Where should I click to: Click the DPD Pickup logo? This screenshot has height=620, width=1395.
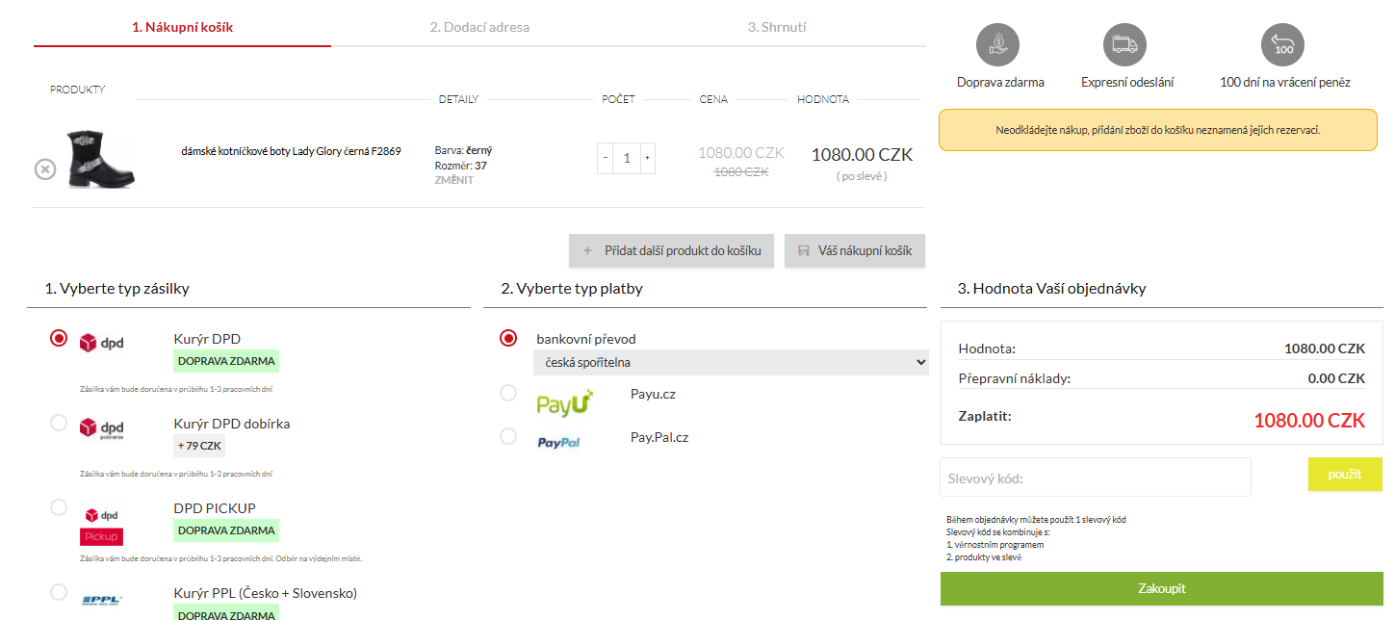point(101,526)
